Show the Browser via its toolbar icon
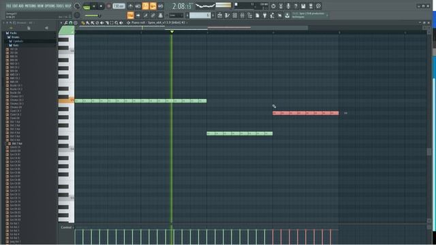 (x=250, y=16)
